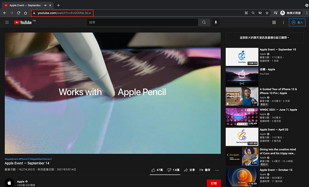Open the Hi, Speed October 13 thumbnail

click(x=242, y=177)
